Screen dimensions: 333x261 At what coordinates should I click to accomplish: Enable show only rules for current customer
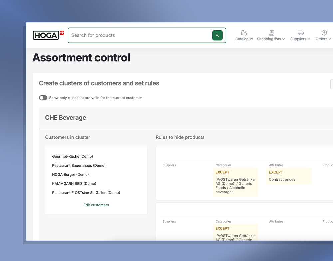tap(43, 98)
